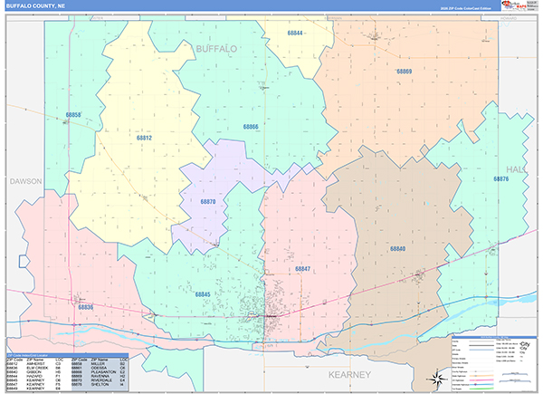Click the pink US highway legend line
Viewport: 543px width, 394px height.
(482, 380)
